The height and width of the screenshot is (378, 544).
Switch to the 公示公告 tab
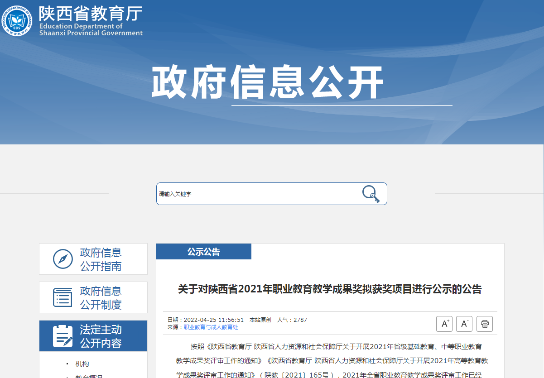pyautogui.click(x=203, y=252)
